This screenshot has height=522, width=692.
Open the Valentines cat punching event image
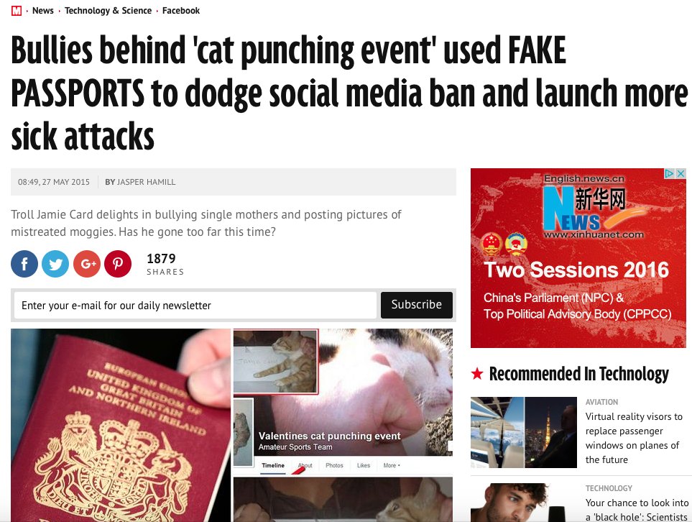[343, 402]
